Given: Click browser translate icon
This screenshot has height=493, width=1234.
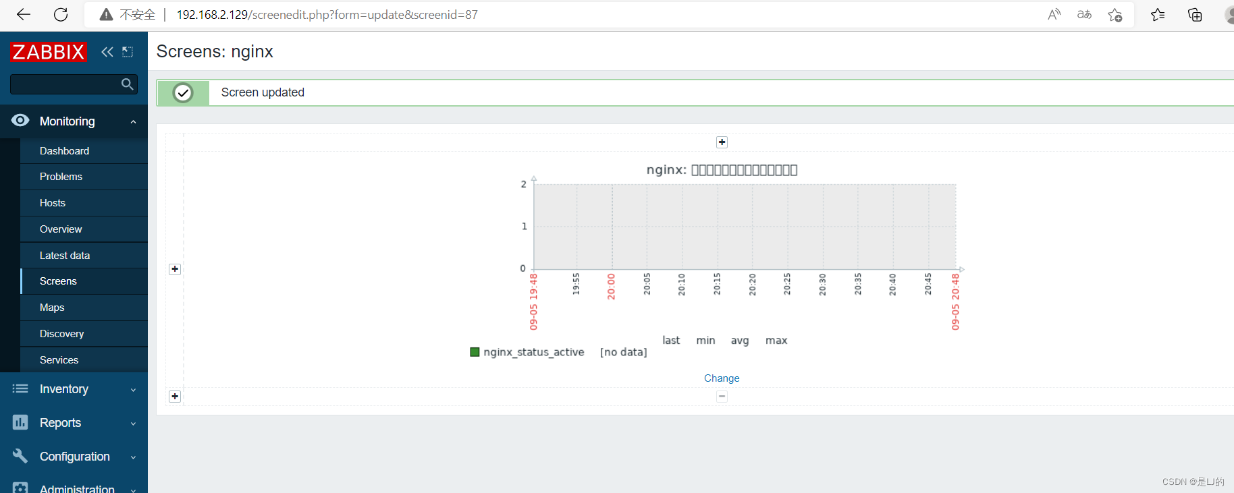Looking at the screenshot, I should (x=1084, y=15).
